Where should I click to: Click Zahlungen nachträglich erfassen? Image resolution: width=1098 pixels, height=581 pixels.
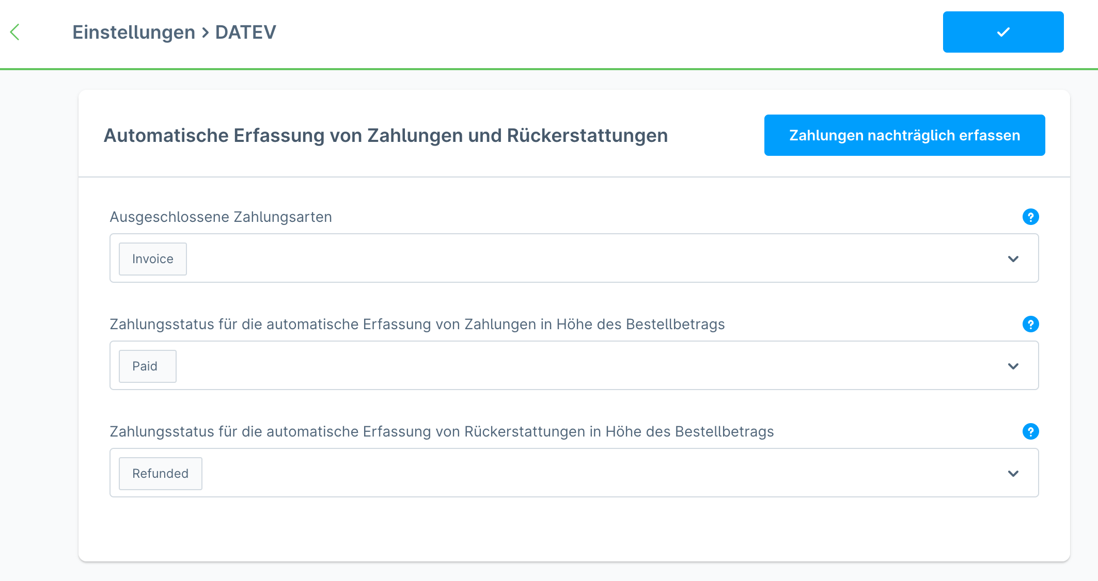pyautogui.click(x=904, y=135)
